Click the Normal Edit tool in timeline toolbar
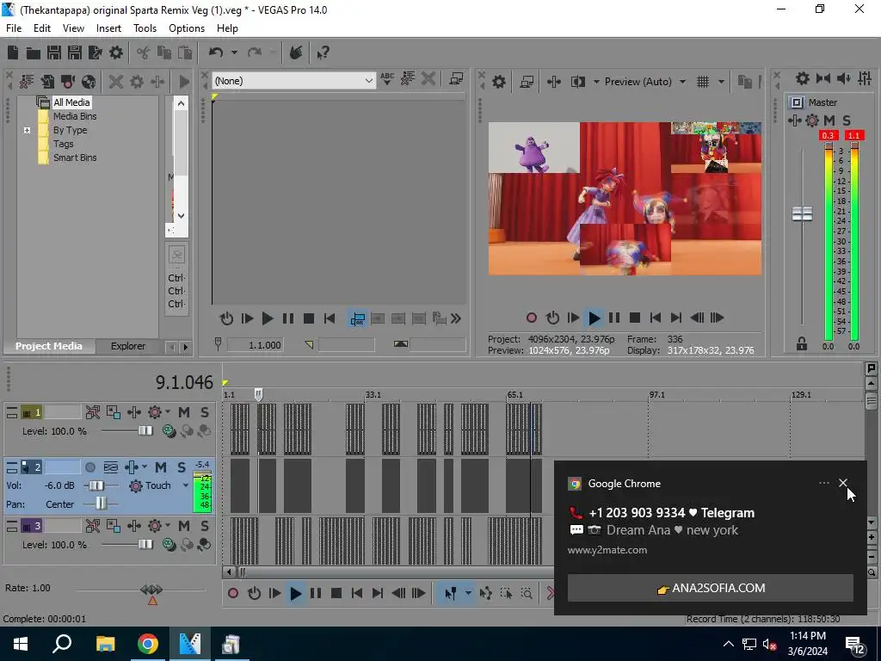 [450, 593]
